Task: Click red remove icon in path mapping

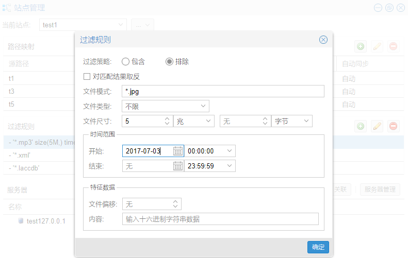Action: pos(393,46)
